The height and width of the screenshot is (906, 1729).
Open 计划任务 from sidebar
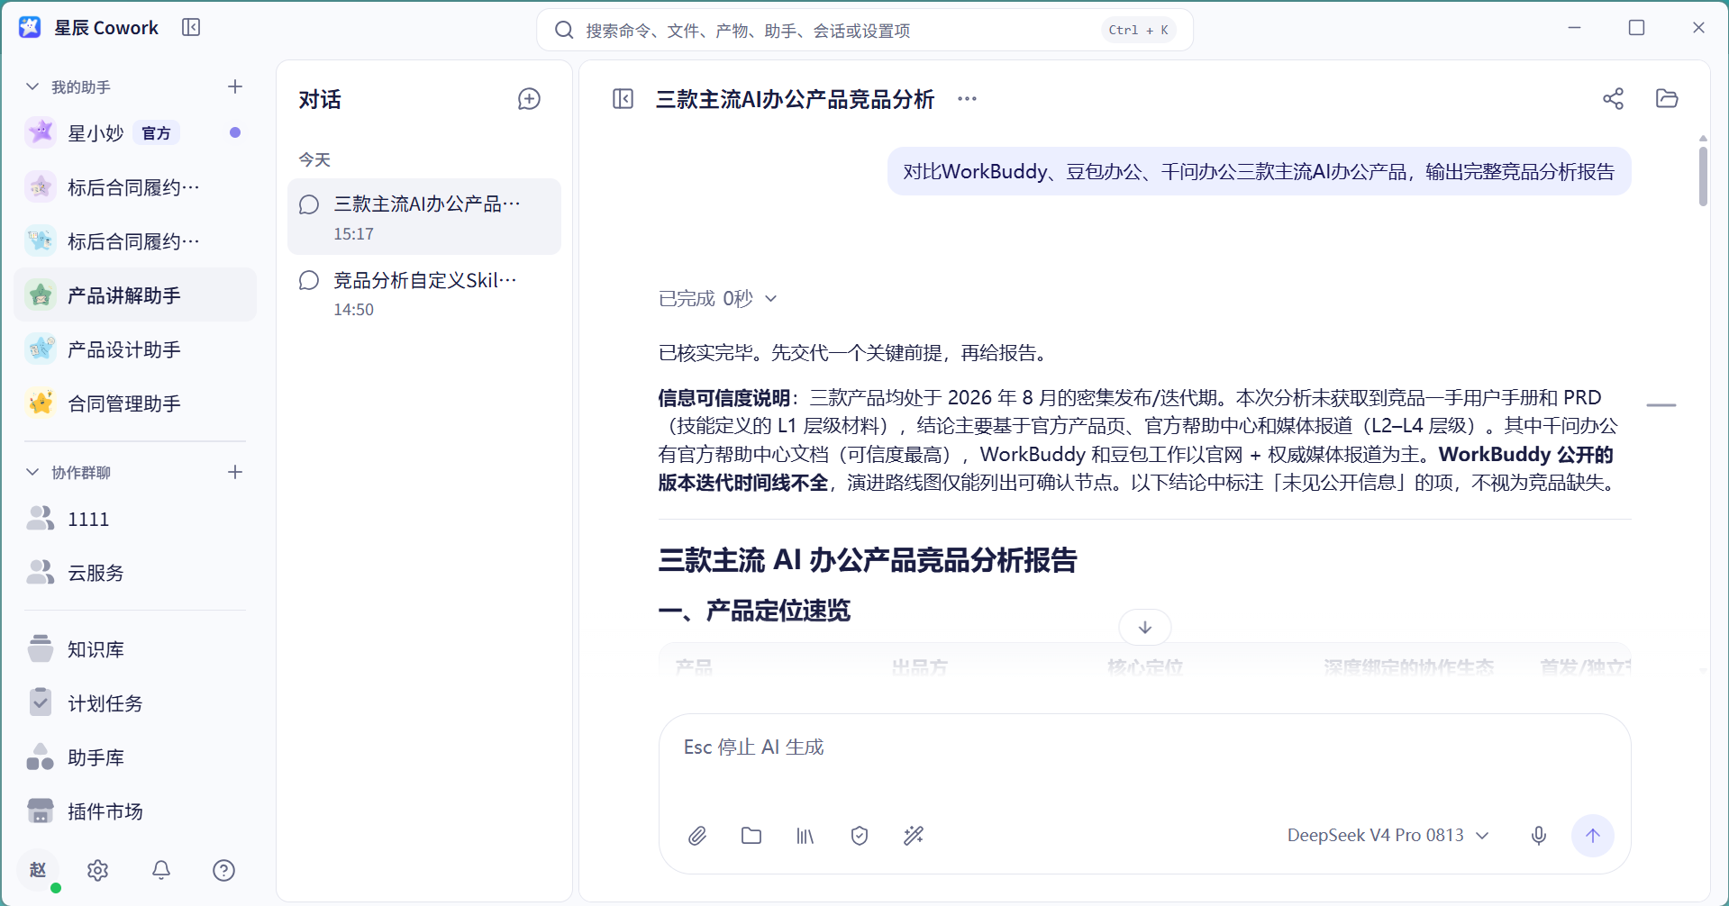(x=135, y=703)
